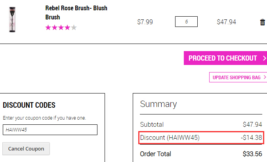Click the trash icon to remove item
Viewport: 267px width, 162px height.
262,22
